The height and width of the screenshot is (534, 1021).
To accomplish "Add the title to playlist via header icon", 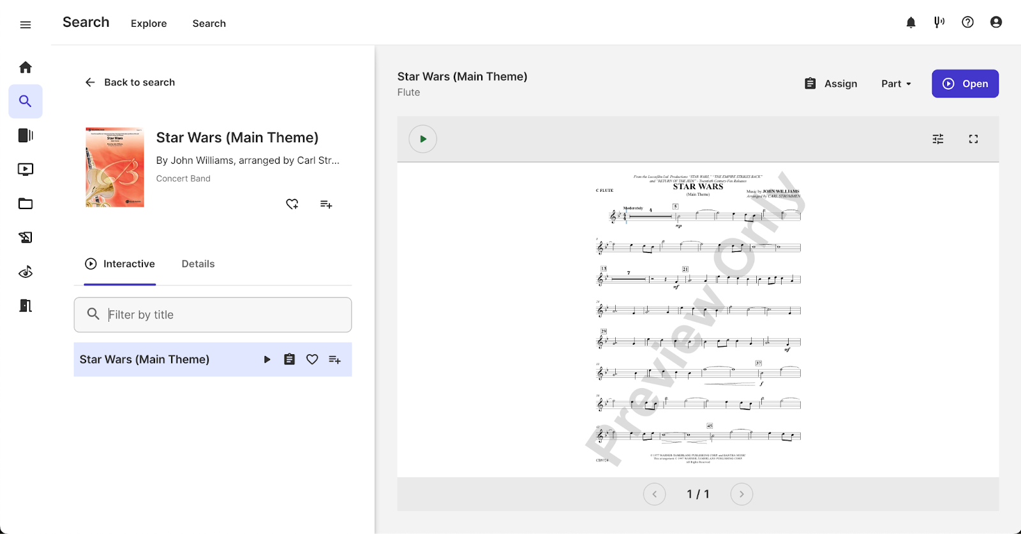I will tap(326, 204).
